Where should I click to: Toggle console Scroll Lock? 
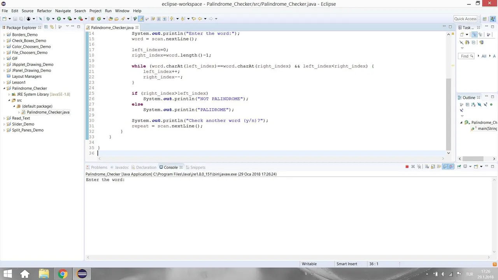(x=433, y=166)
